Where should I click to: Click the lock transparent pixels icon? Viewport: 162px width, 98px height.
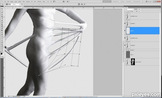point(128,11)
